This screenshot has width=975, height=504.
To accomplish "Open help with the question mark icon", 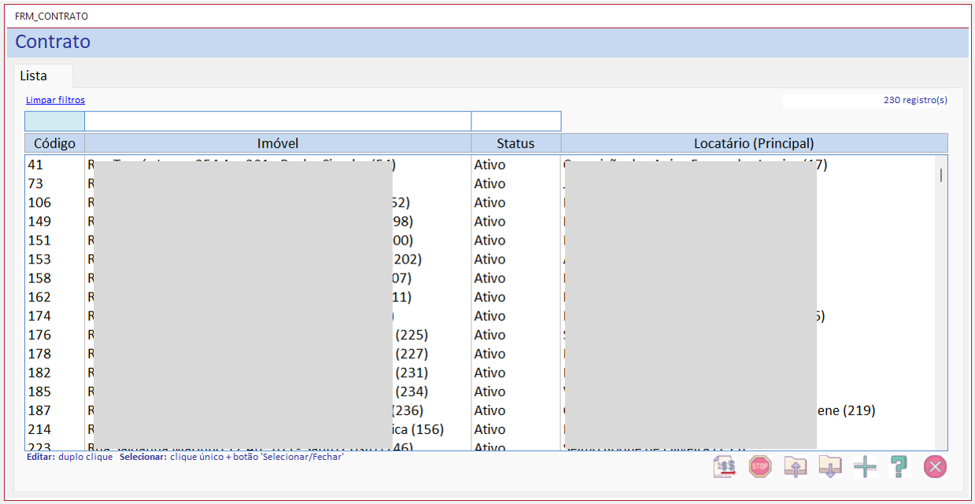I will tap(899, 466).
